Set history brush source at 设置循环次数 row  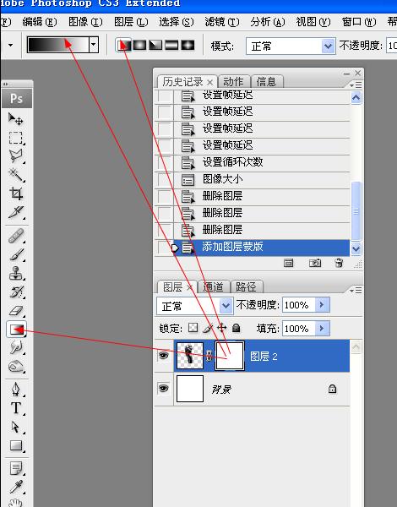(165, 162)
